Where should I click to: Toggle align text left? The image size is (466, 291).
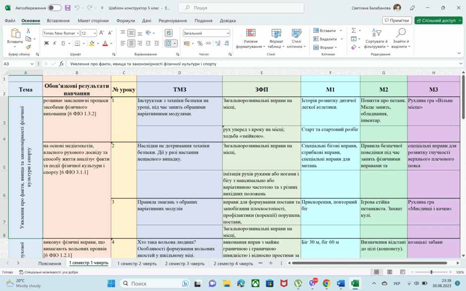coord(123,44)
